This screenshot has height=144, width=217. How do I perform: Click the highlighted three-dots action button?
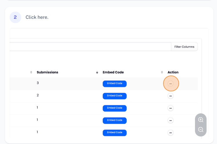(171, 84)
